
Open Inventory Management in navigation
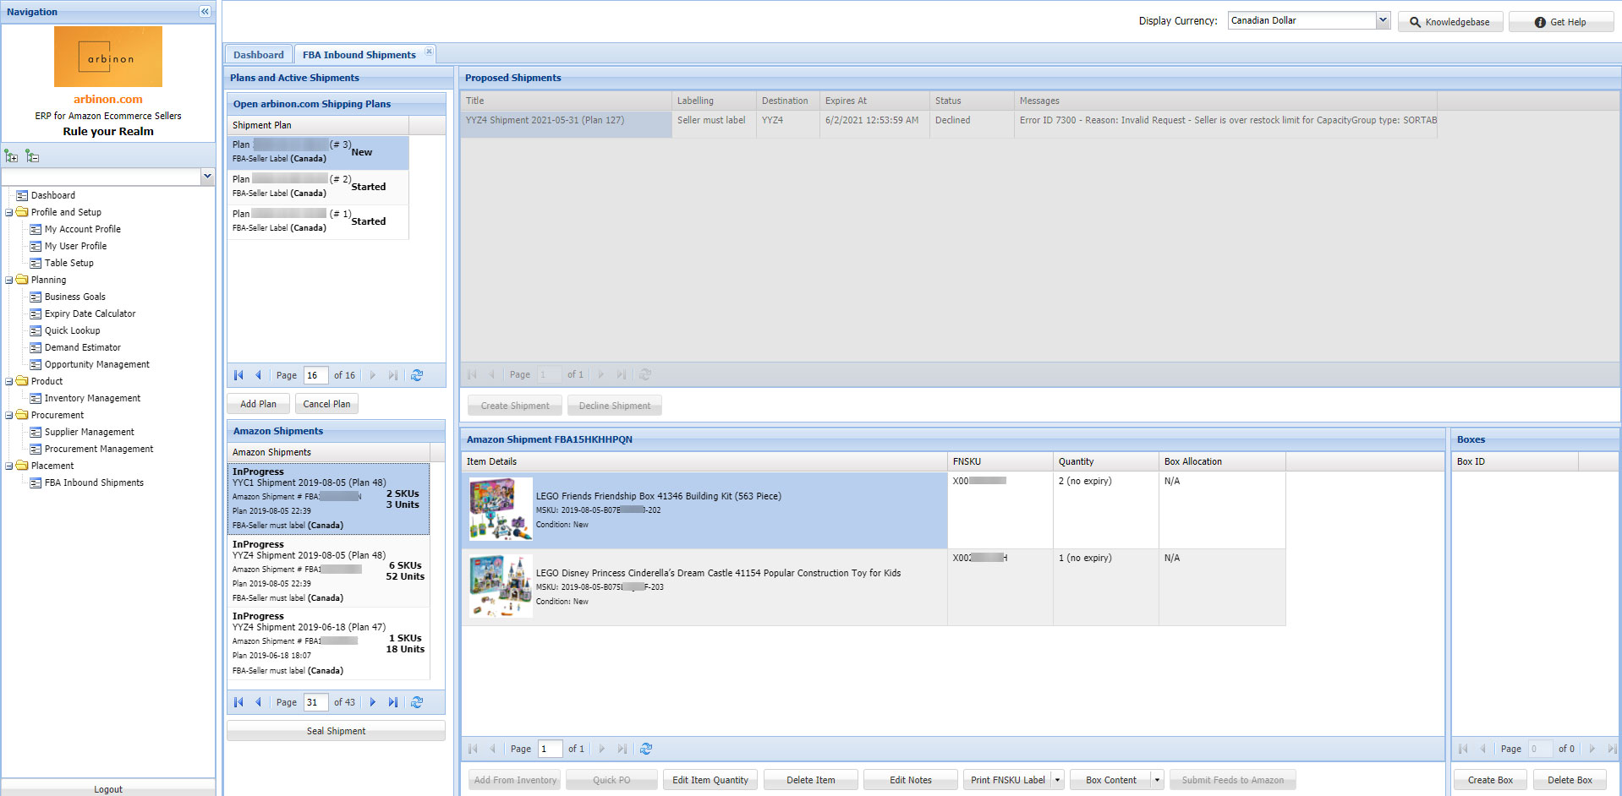pyautogui.click(x=92, y=398)
